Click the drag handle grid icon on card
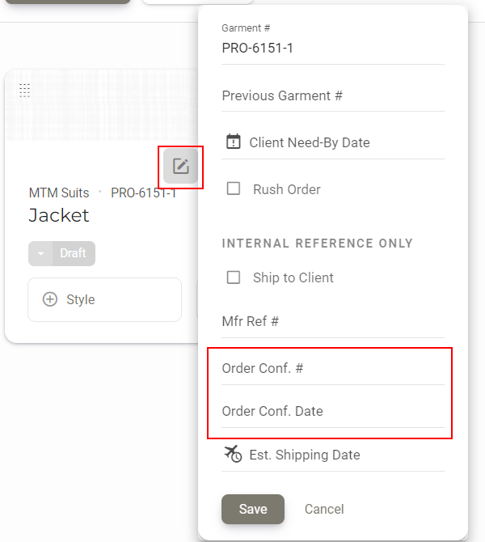Viewport: 485px width, 542px height. click(24, 91)
